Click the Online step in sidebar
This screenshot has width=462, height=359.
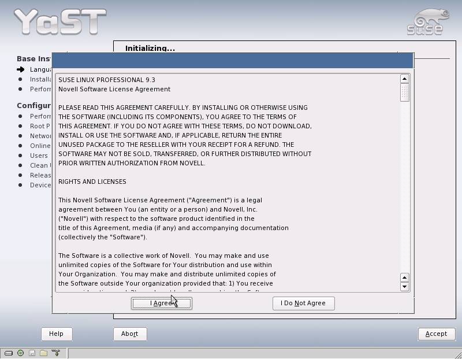40,146
